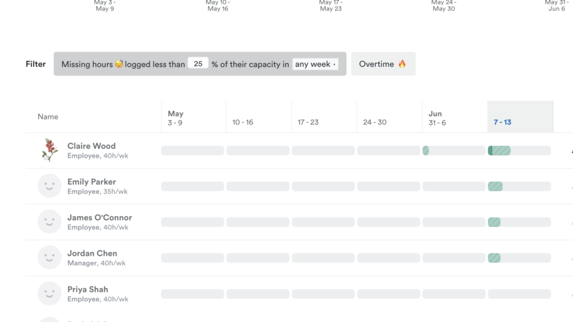Click Emily Parker's 17 - 23 bar

[x=323, y=186]
